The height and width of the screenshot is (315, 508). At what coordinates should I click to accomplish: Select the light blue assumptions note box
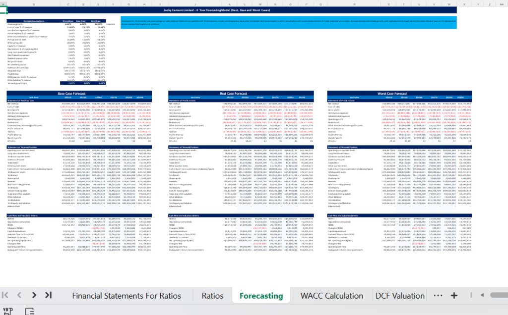pyautogui.click(x=289, y=23)
